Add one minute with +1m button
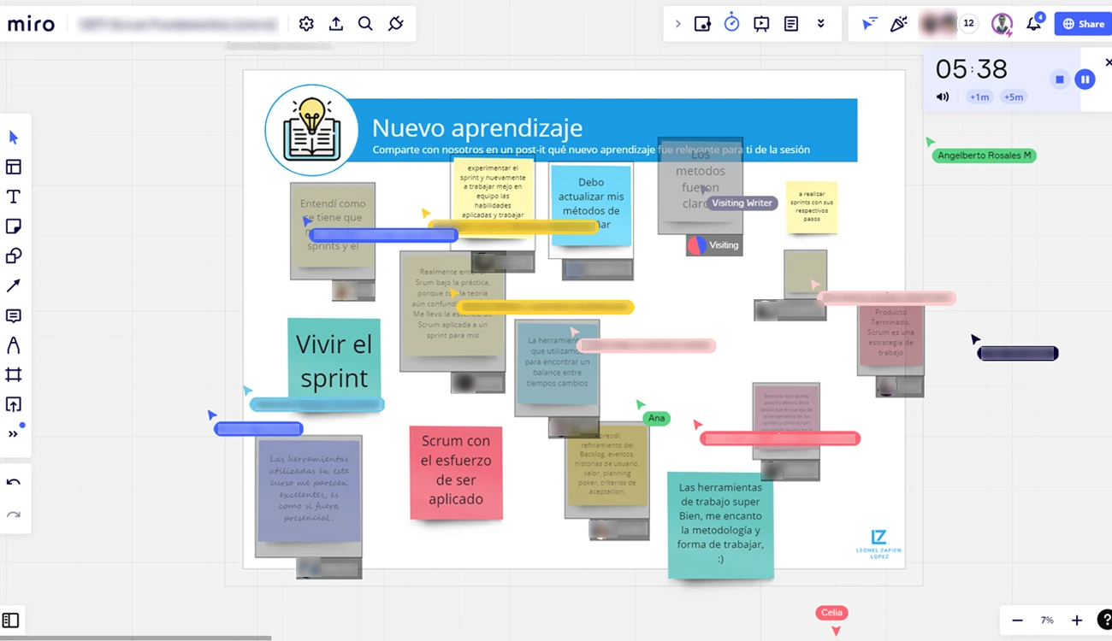1112x641 pixels. click(x=979, y=97)
